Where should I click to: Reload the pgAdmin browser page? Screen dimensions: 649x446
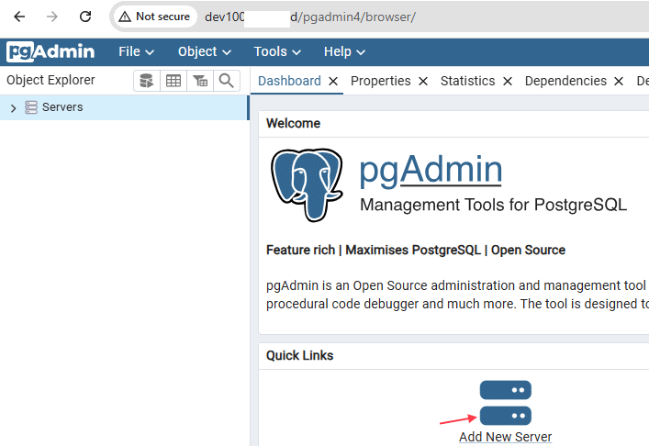point(85,17)
